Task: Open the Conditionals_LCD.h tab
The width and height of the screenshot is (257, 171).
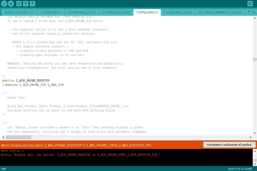Action: tap(82, 12)
